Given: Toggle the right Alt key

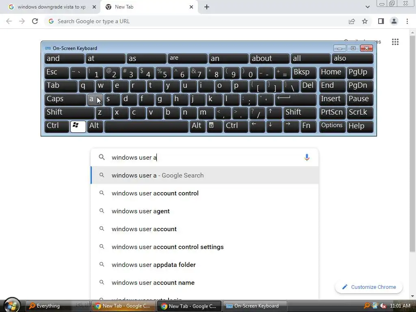Looking at the screenshot, I should tap(197, 126).
